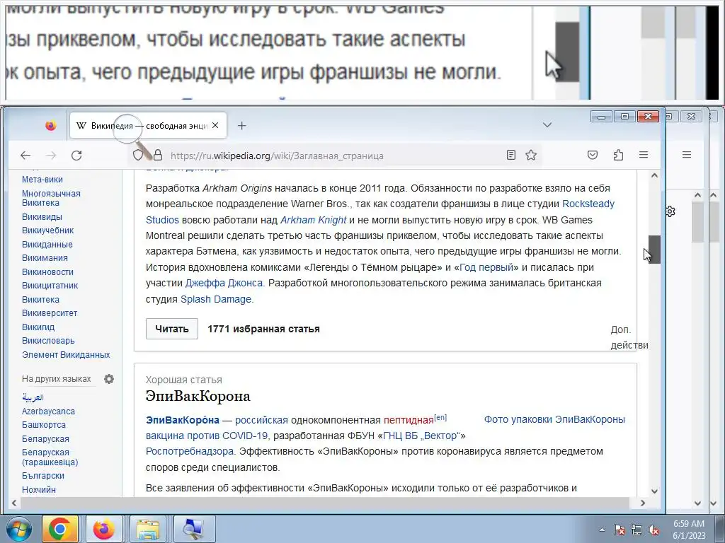Open the российская link
725x543 pixels.
tap(261, 420)
